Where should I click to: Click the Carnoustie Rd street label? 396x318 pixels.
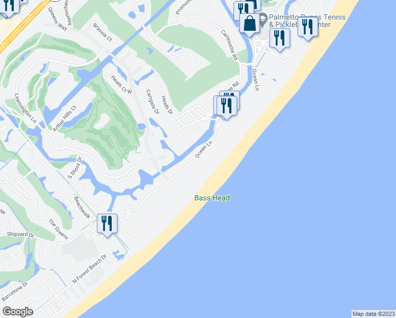point(229,45)
